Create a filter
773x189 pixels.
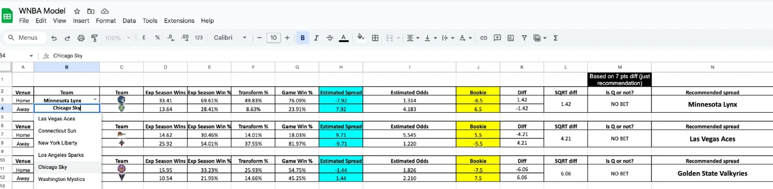(524, 38)
